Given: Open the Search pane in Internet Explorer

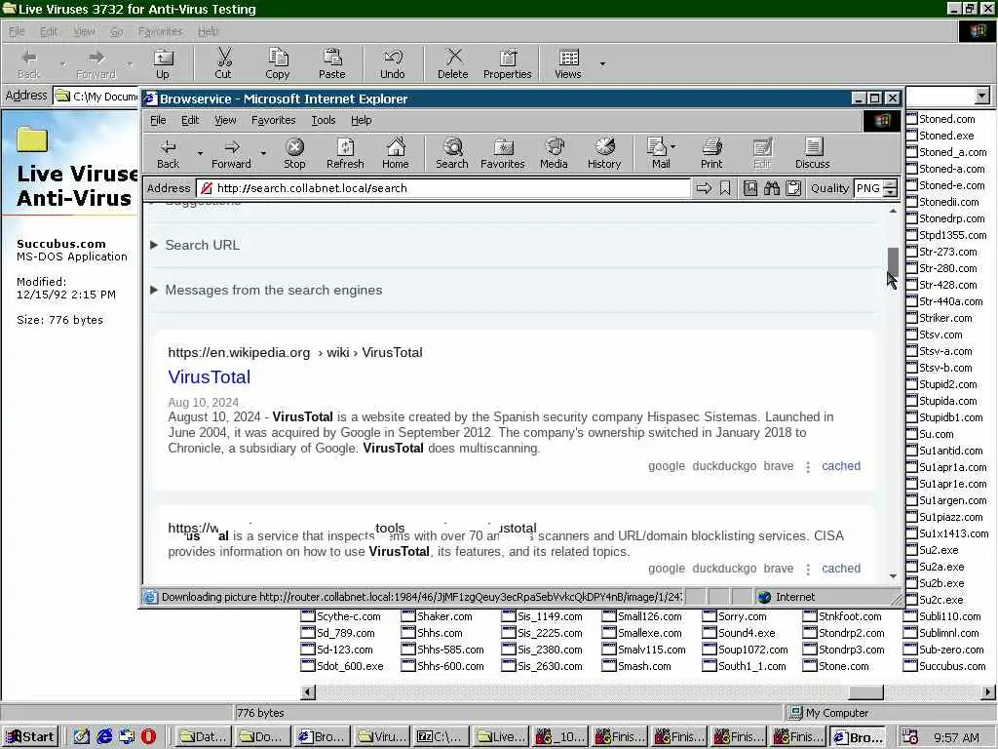Looking at the screenshot, I should click(452, 153).
